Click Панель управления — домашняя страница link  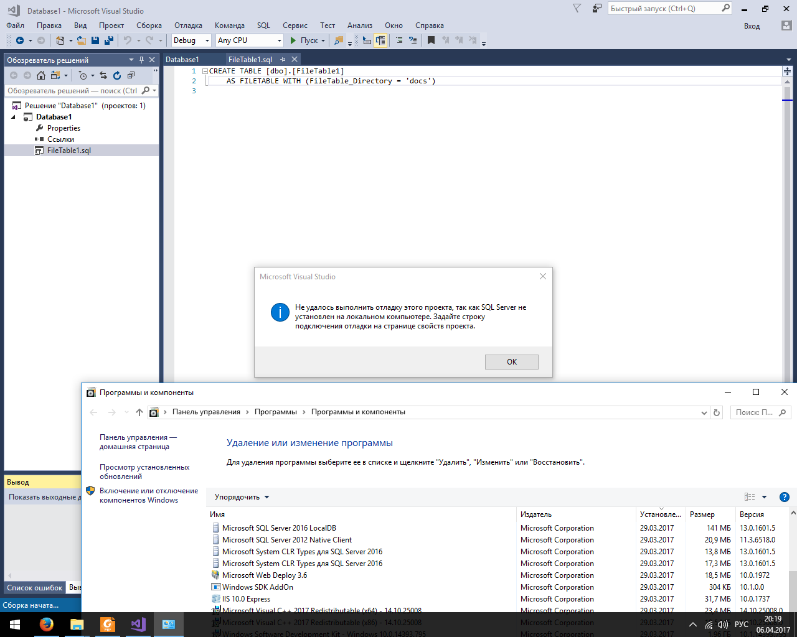point(138,442)
